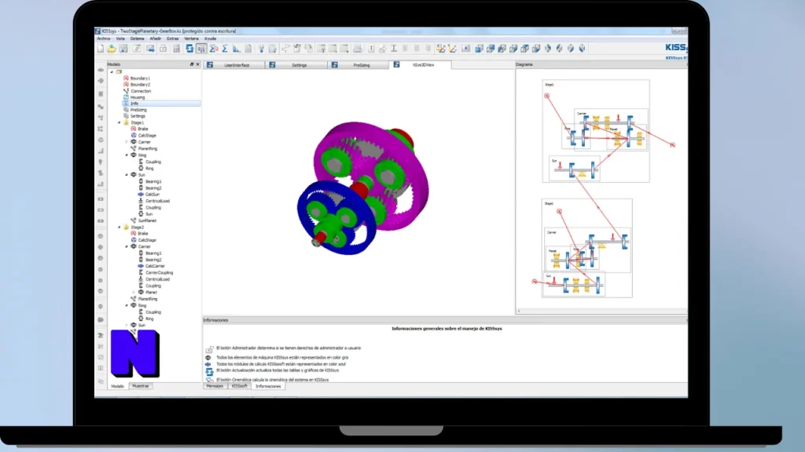Open the Vista menu
This screenshot has height=452, width=805.
(120, 38)
